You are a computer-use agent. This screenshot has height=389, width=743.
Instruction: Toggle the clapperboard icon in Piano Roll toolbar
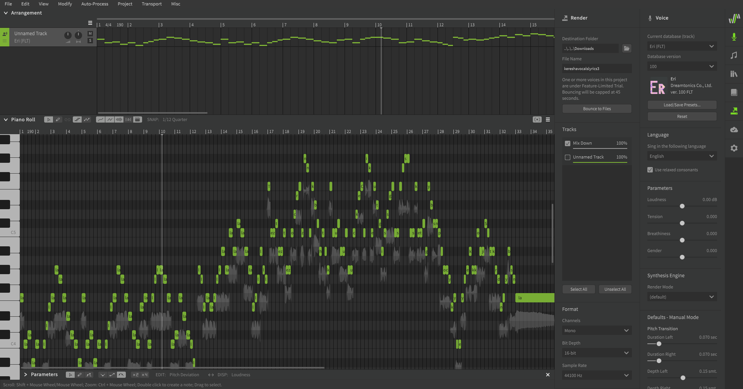point(137,119)
